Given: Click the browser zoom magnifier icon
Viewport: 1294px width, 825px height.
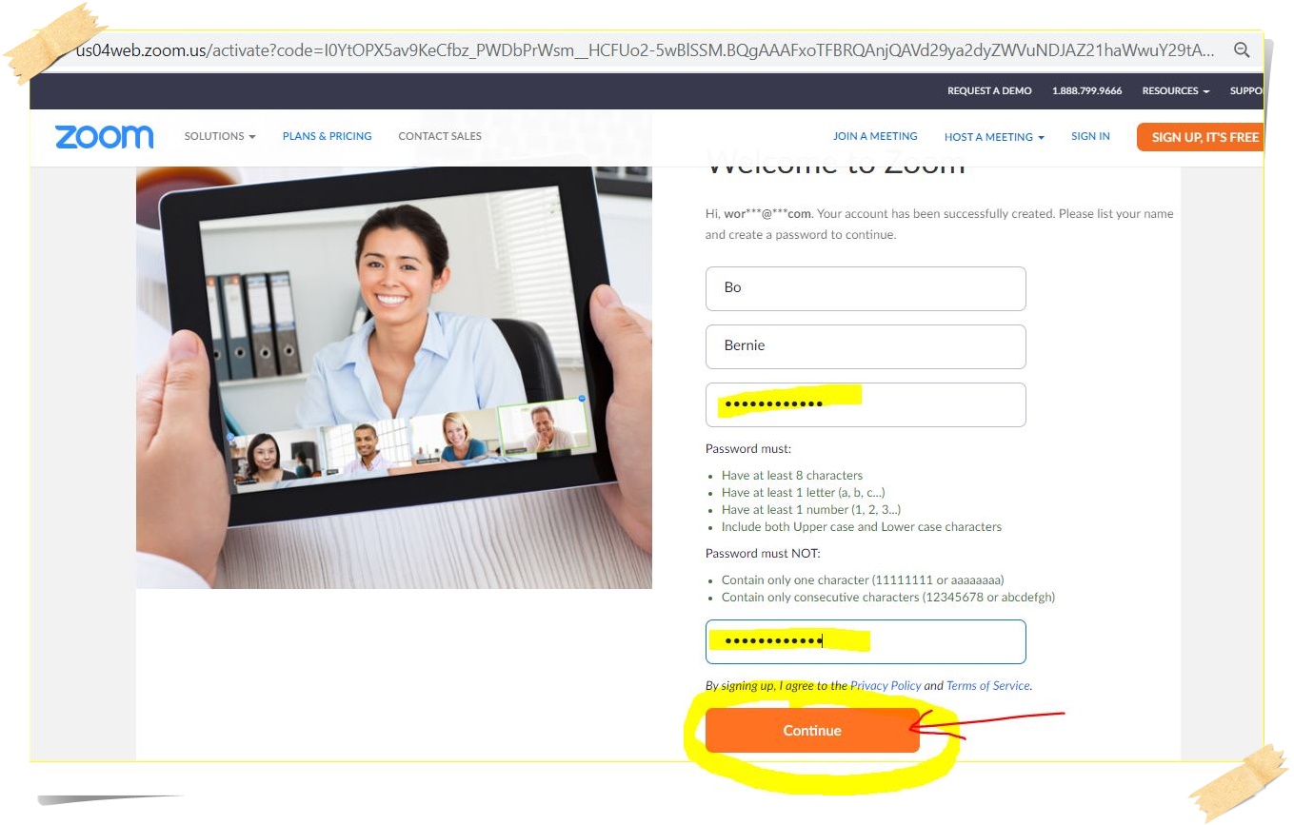Looking at the screenshot, I should pyautogui.click(x=1242, y=50).
